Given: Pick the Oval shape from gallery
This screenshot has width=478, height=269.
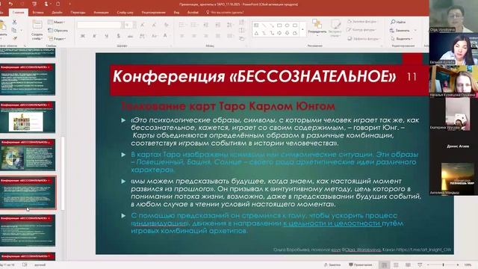Looking at the screenshot, I should pos(287,25).
